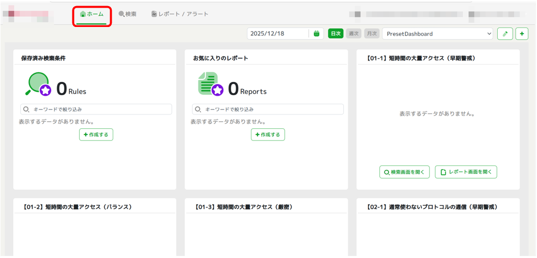Click the 保存済み検索条件 panel title
Image resolution: width=537 pixels, height=258 pixels.
tap(43, 58)
